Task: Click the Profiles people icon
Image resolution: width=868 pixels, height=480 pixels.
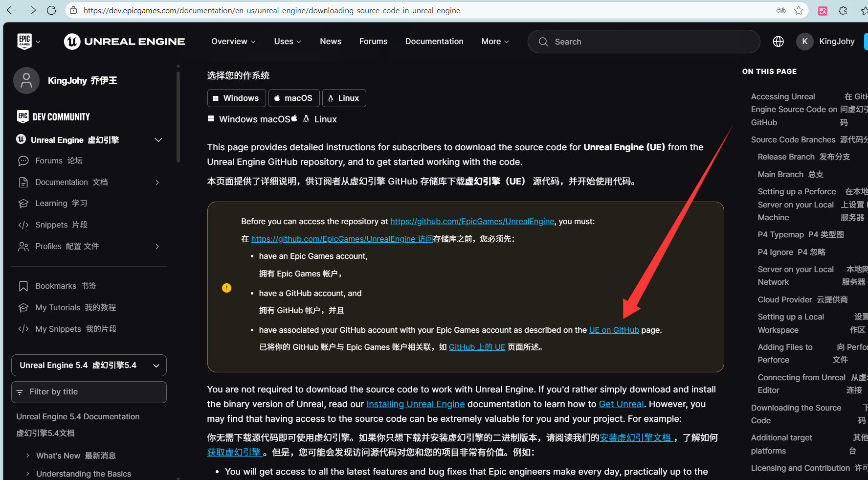Action: click(23, 246)
